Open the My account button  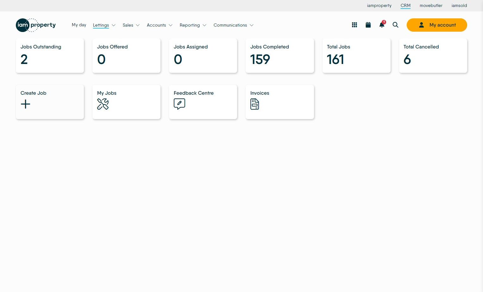[x=437, y=25]
